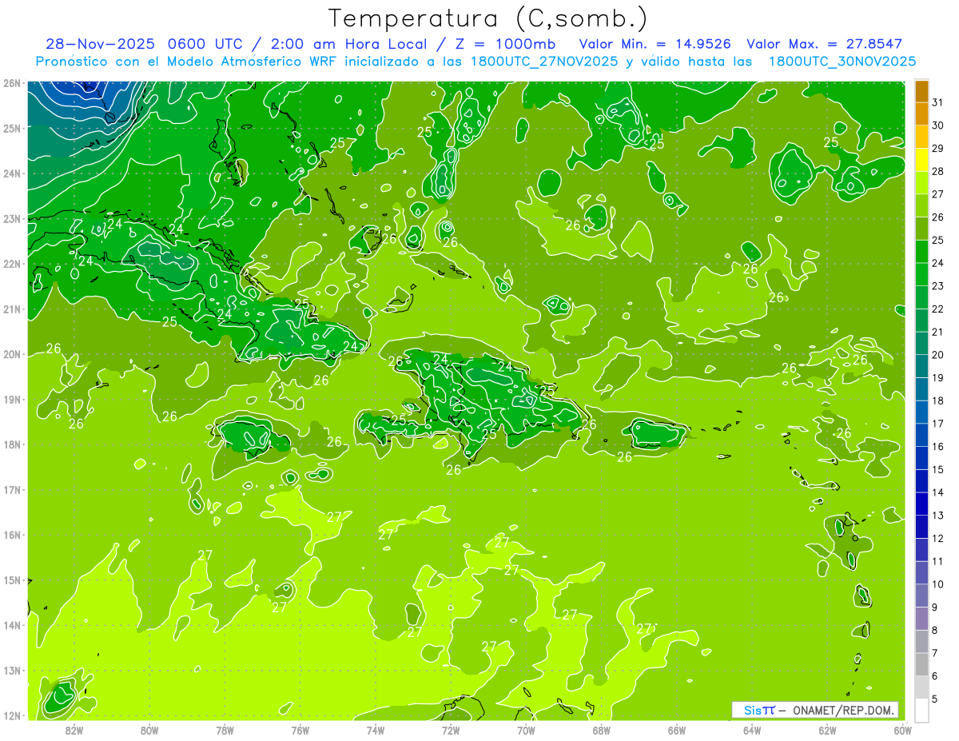Click the colorbar label '5'
The image size is (959, 741).
tap(935, 699)
